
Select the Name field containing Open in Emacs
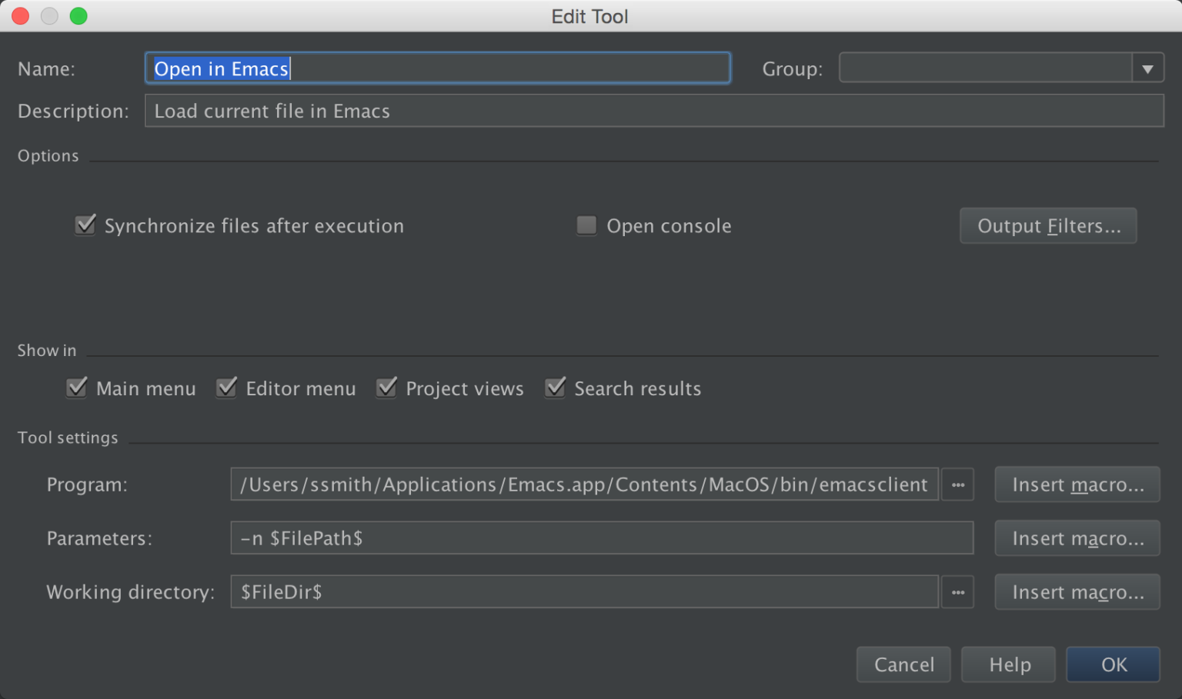click(437, 68)
